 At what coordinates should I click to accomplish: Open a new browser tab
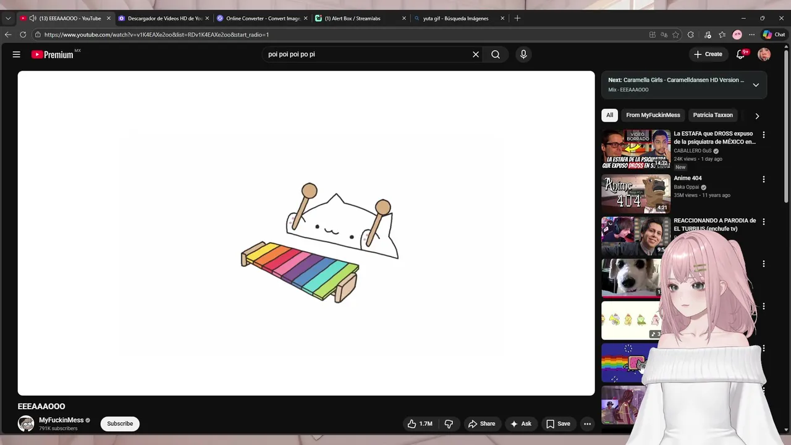[x=517, y=19]
